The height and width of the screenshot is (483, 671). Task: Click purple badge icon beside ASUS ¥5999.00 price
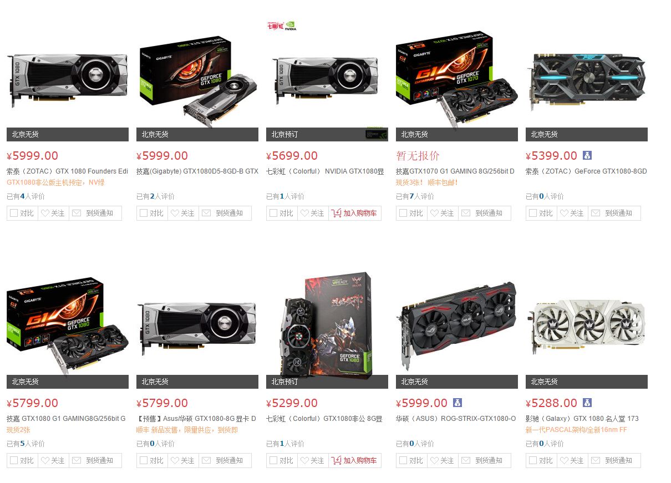(x=457, y=403)
